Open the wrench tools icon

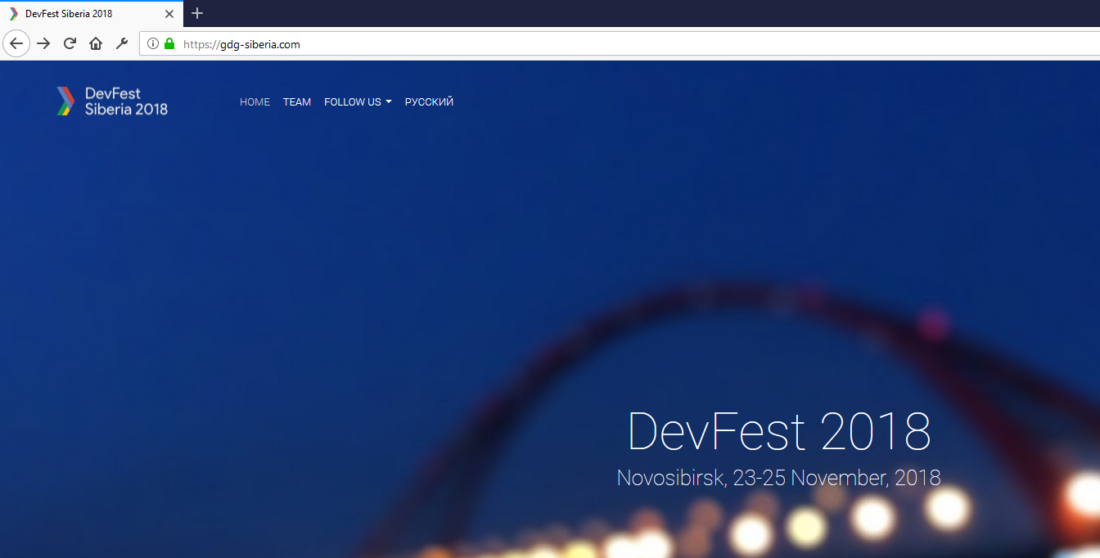pyautogui.click(x=122, y=44)
